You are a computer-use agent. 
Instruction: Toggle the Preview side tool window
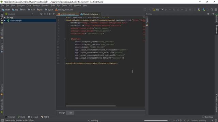[x=217, y=29]
